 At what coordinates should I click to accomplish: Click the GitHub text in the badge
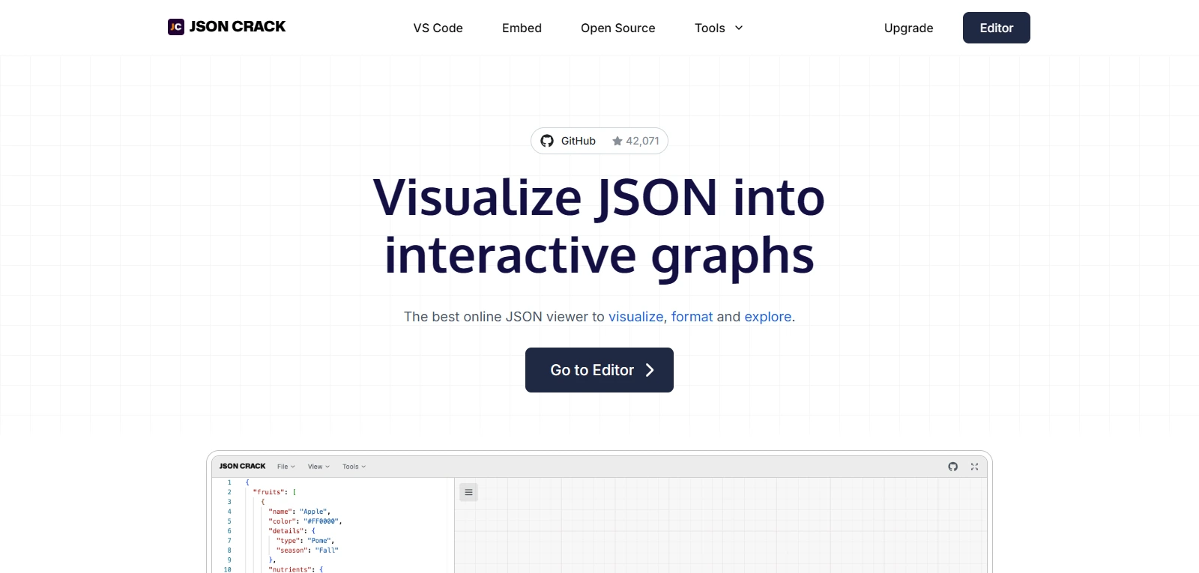579,141
